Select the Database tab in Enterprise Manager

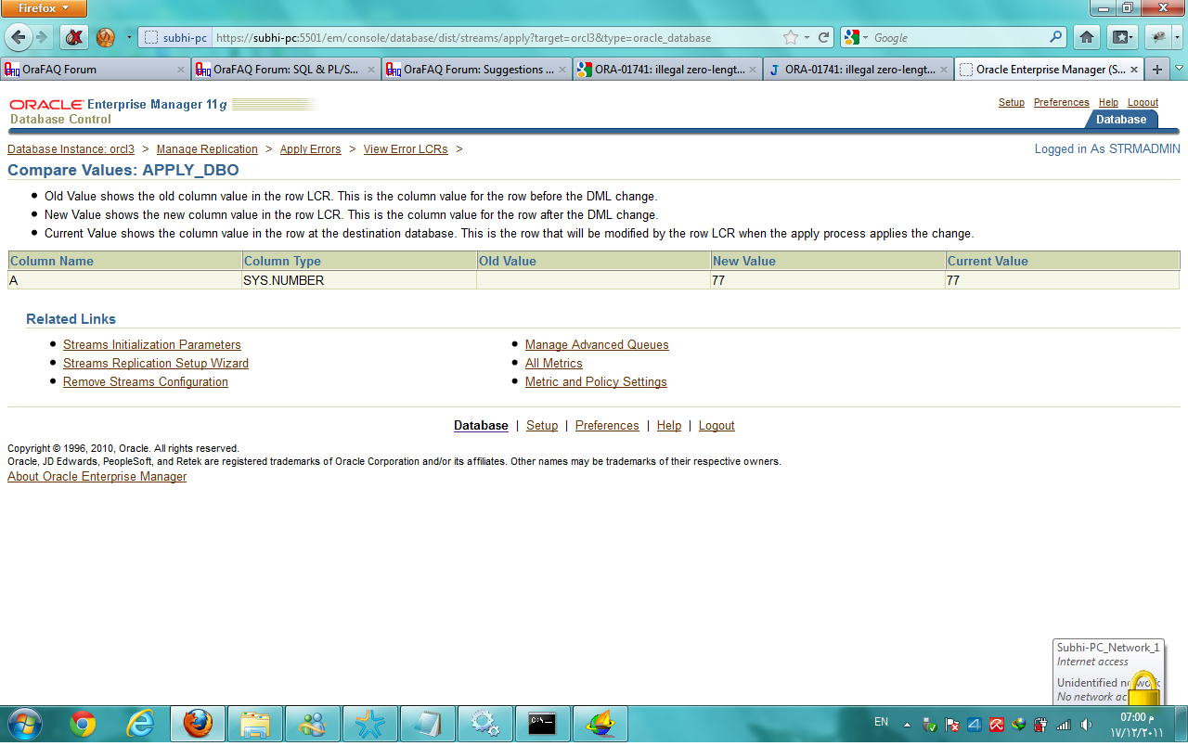tap(1121, 120)
